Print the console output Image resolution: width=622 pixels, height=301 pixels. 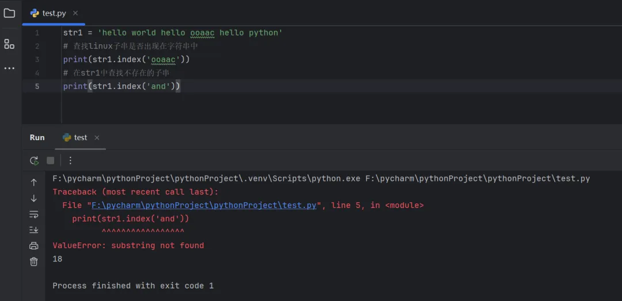[34, 246]
